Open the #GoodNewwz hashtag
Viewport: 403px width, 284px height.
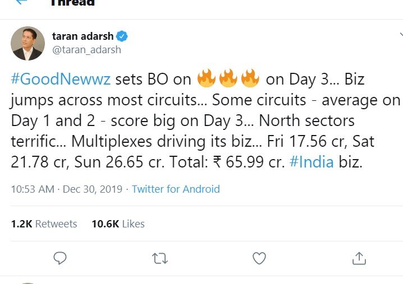tap(61, 80)
